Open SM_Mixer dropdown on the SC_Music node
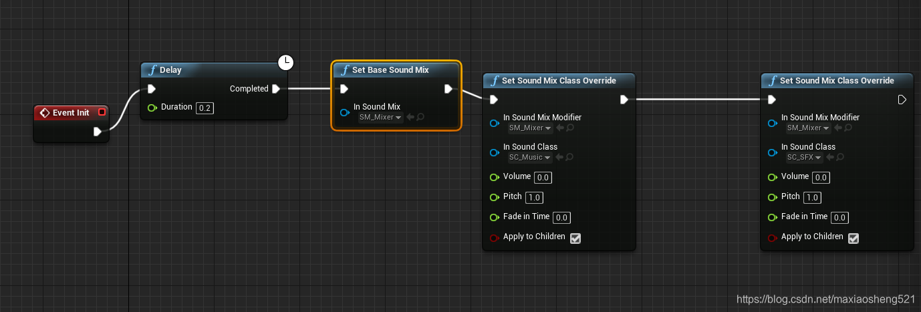Screen dimensions: 921x312 click(x=531, y=128)
